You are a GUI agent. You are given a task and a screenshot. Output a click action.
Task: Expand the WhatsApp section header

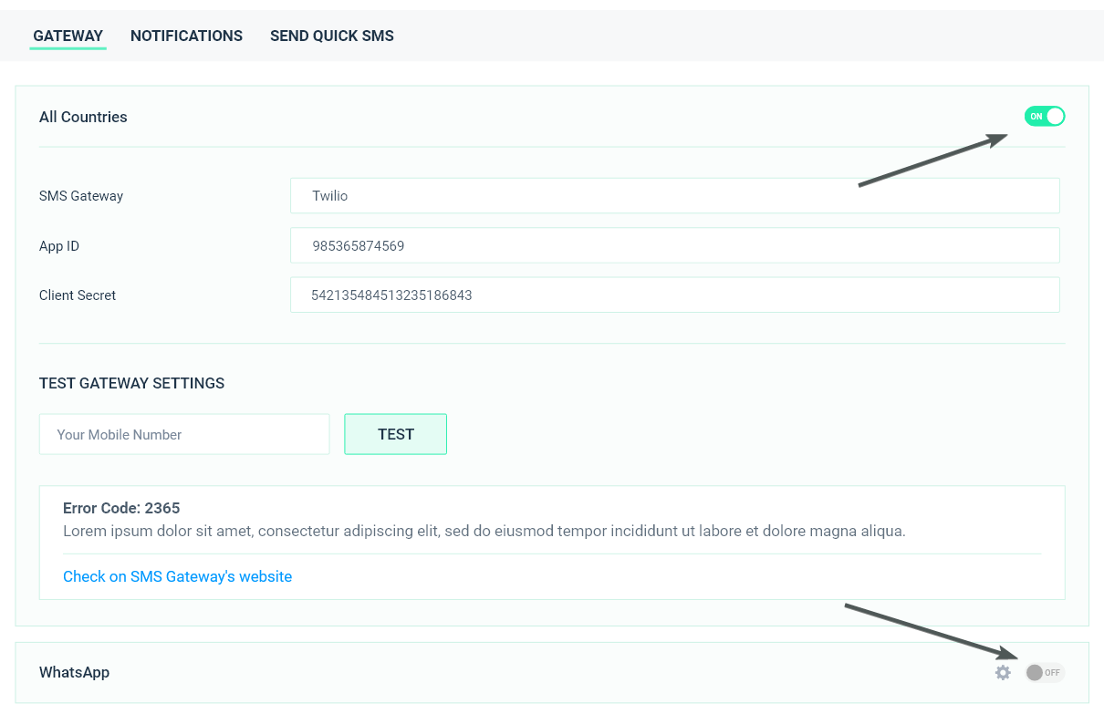tap(74, 673)
